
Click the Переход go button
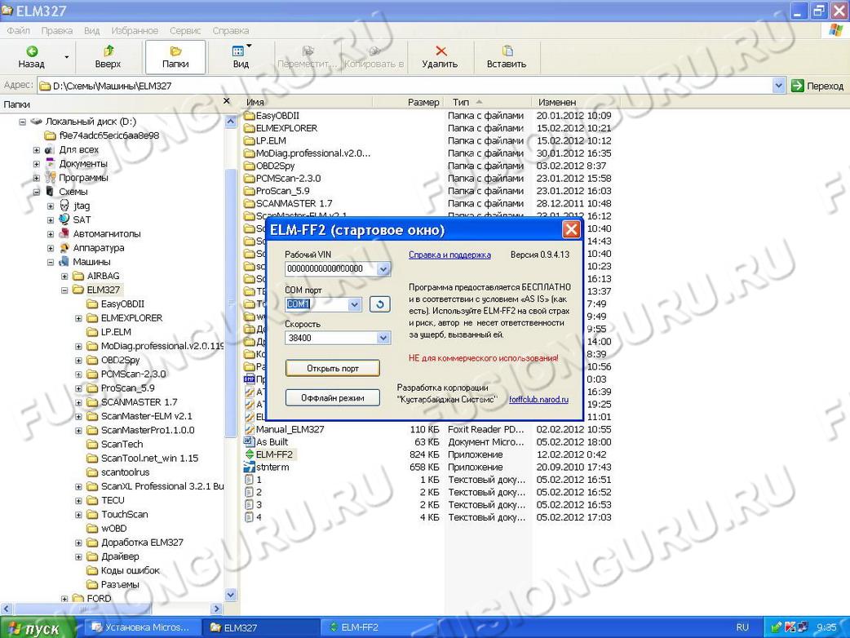818,86
